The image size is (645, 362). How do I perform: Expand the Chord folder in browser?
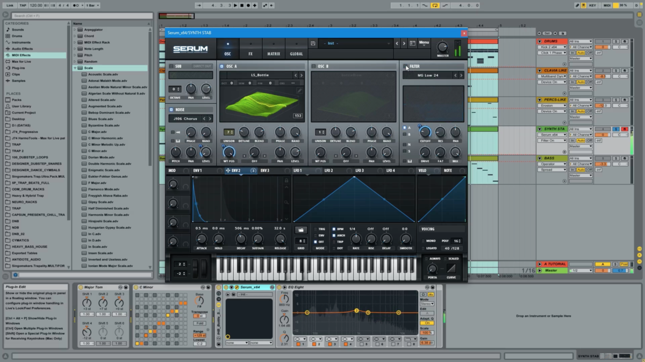[75, 36]
